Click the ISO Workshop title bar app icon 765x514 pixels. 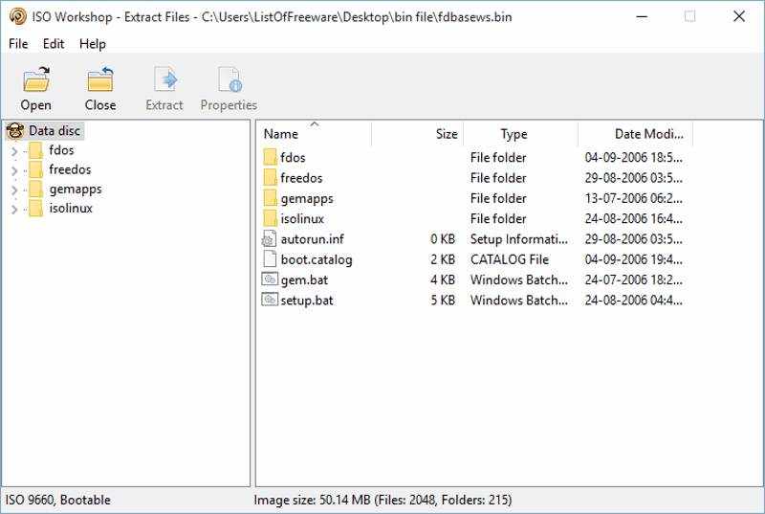(17, 16)
